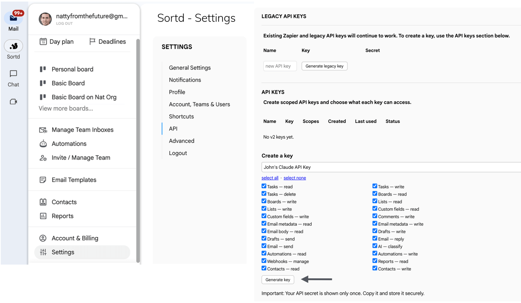Screen dimensions: 521x303
Task: Uncheck the Email — send checkbox
Action: coord(264,246)
